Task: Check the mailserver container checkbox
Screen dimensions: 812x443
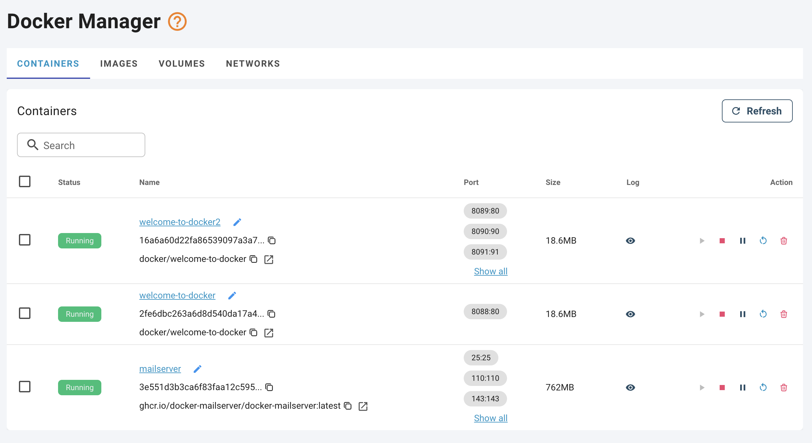Action: point(25,387)
